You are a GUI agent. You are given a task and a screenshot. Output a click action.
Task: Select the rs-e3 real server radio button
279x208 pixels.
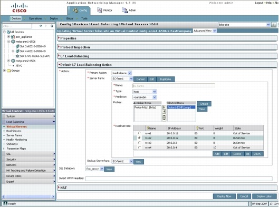coord(139,143)
